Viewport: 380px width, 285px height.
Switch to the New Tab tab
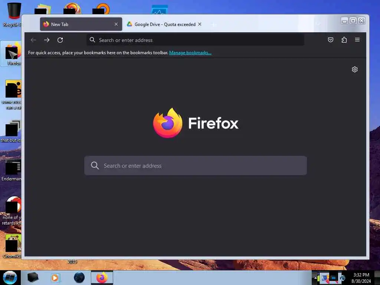click(x=81, y=24)
